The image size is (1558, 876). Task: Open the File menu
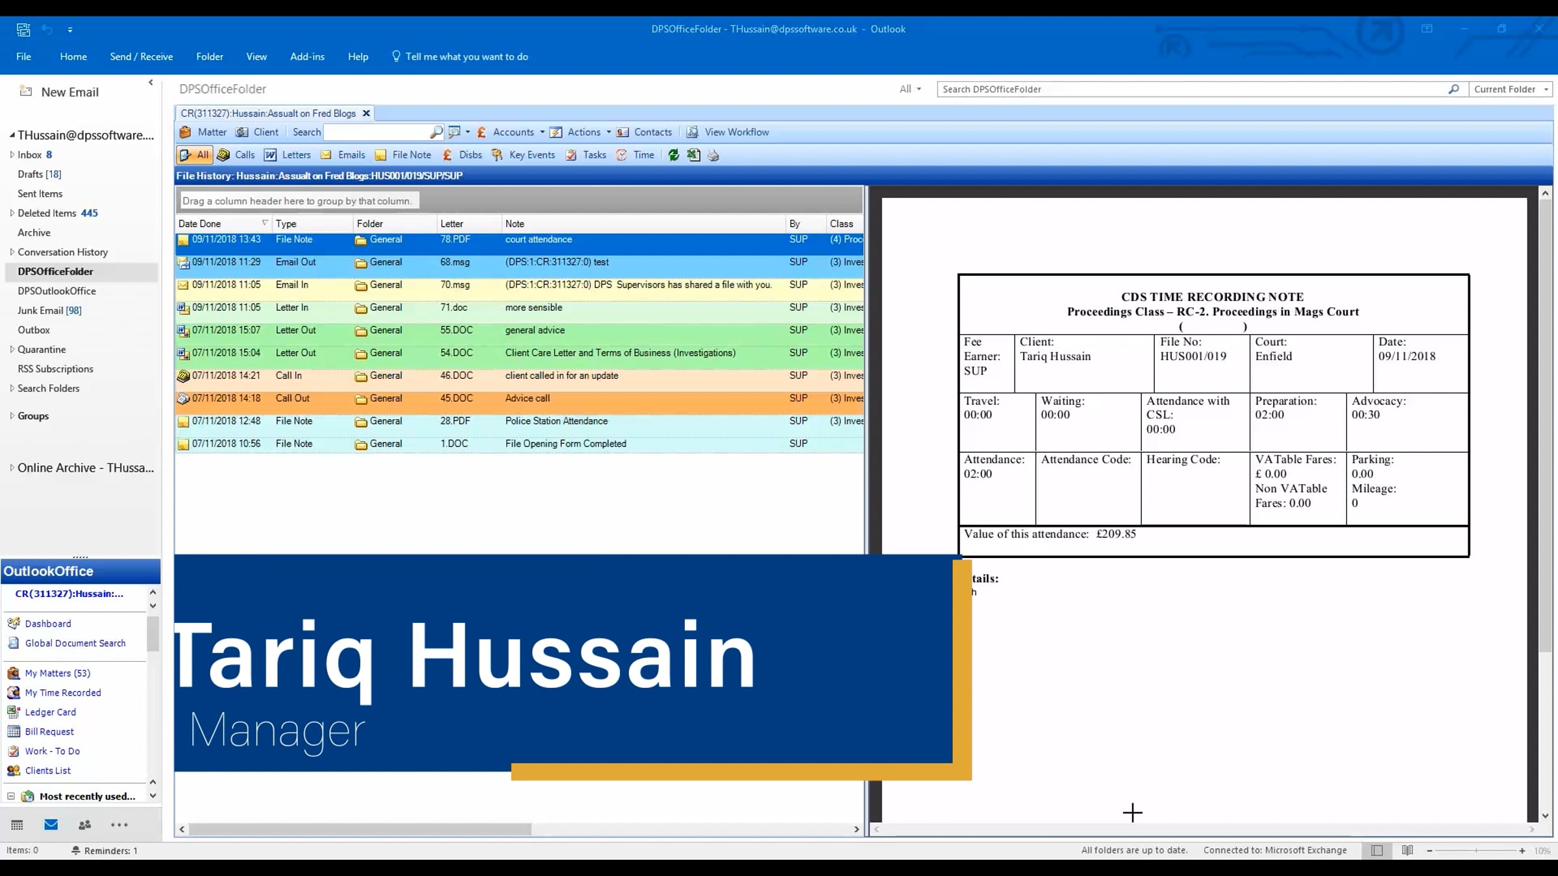(x=23, y=56)
